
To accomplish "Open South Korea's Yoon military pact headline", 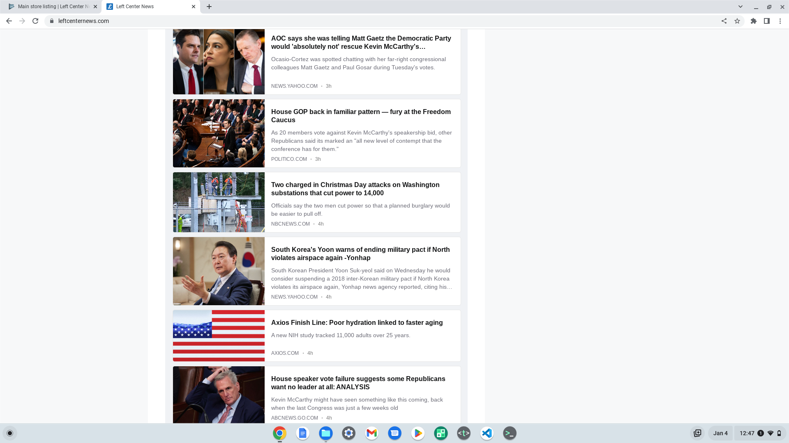I will [x=360, y=253].
